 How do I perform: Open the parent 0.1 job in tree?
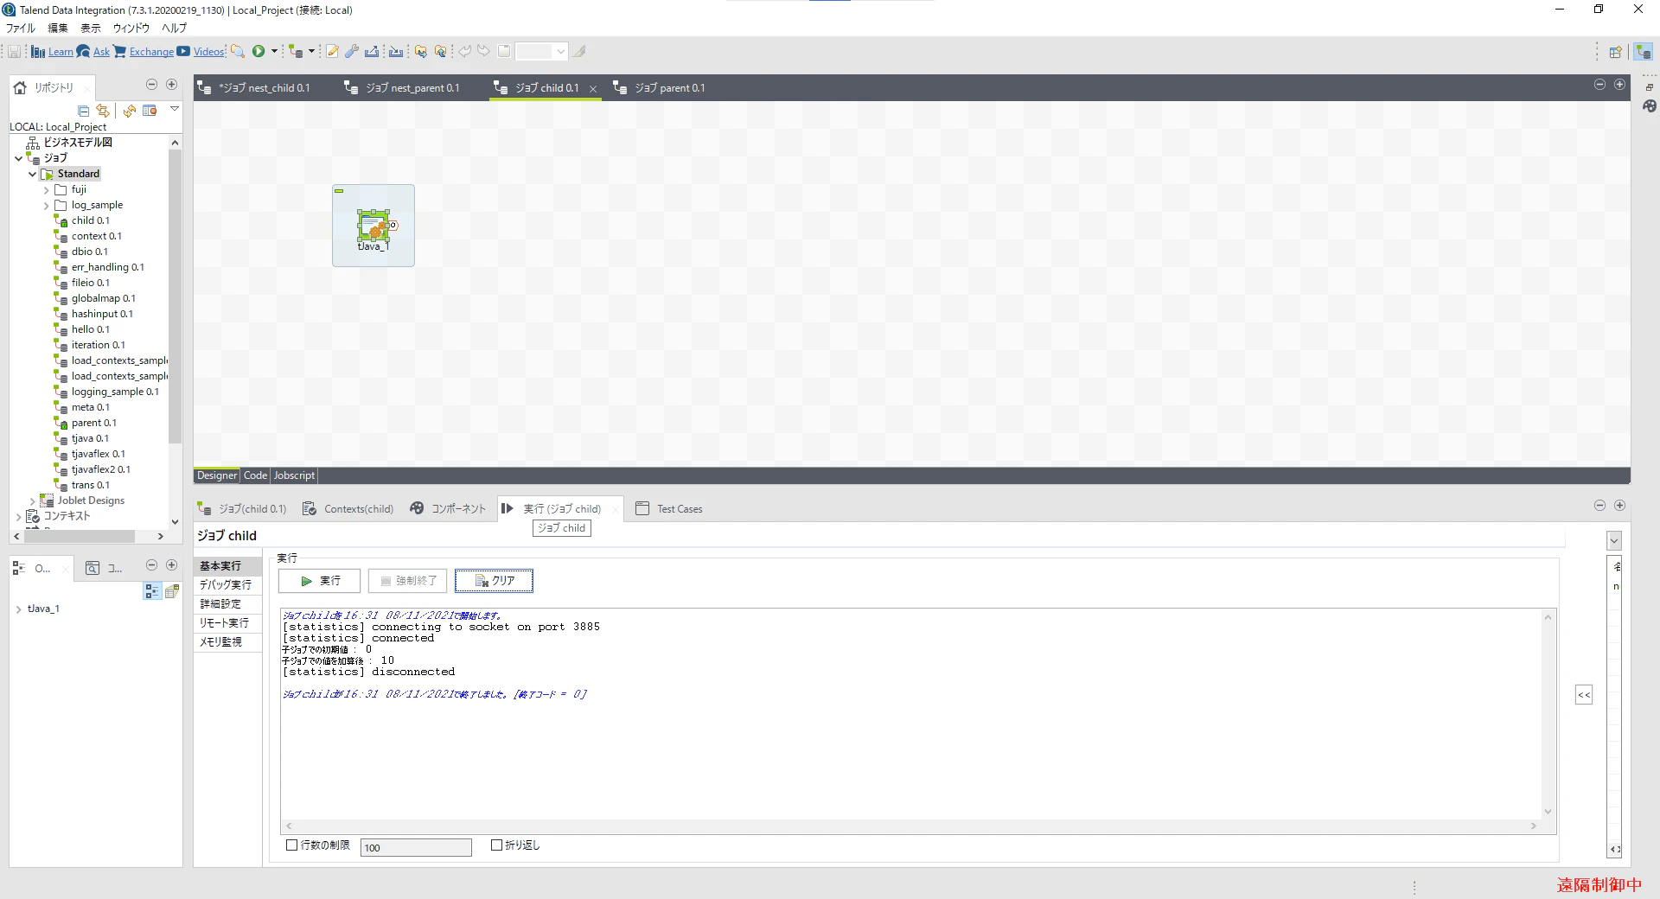[x=93, y=423]
